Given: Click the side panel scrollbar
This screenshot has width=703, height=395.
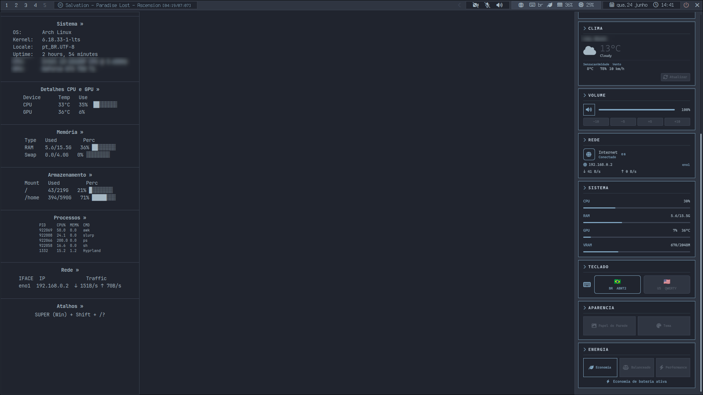Looking at the screenshot, I should point(701,263).
